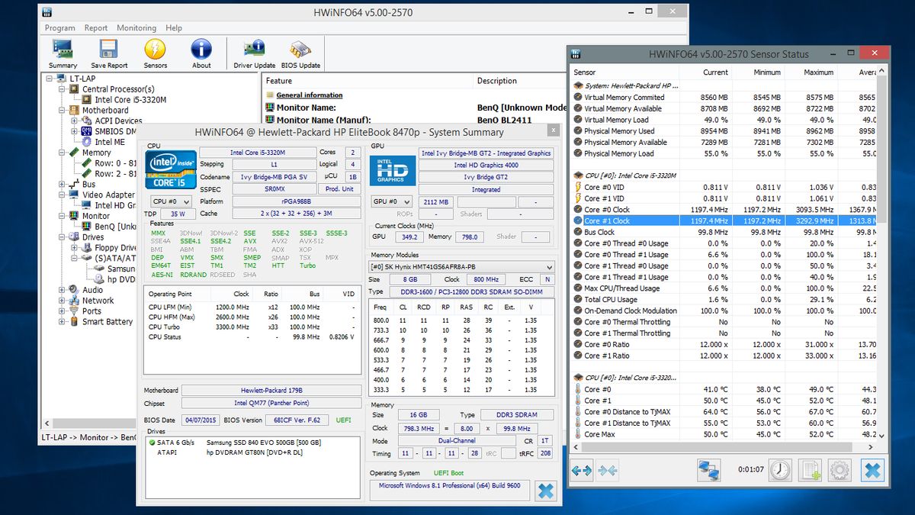The image size is (915, 515).
Task: Click expand columns arrows button in Sensor Status
Action: pyautogui.click(x=582, y=470)
